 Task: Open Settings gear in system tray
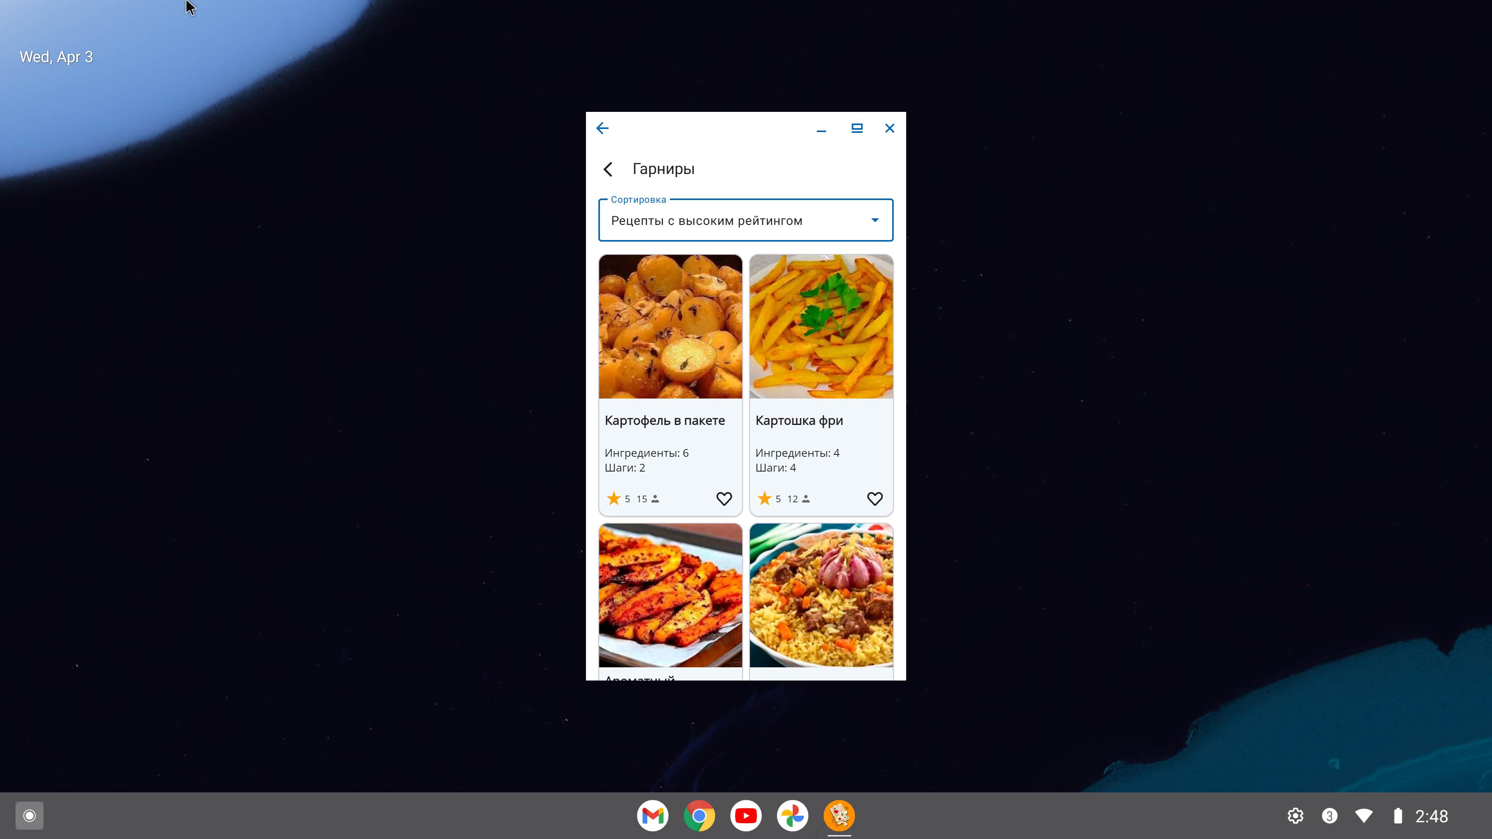[x=1295, y=816]
